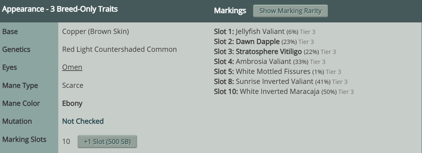Click the Slot 2 Dawn Dapple marking
422x153 pixels.
tap(258, 42)
